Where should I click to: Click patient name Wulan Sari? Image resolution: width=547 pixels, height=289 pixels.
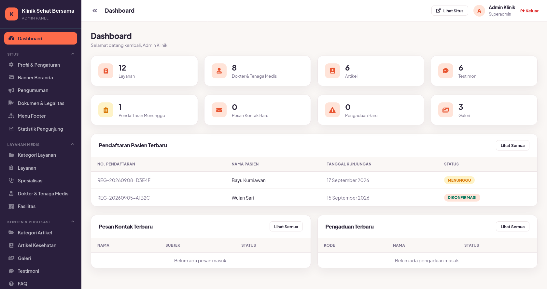click(243, 198)
